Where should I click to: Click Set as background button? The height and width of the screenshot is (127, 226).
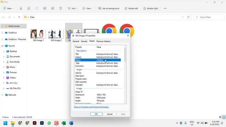pos(109,8)
